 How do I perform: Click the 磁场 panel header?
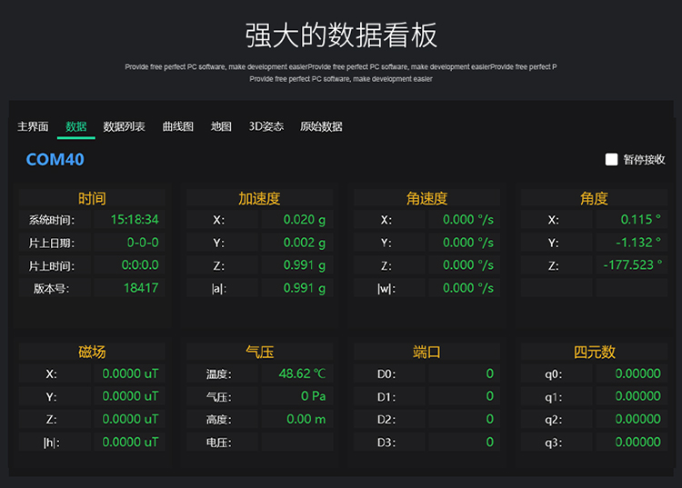[92, 353]
